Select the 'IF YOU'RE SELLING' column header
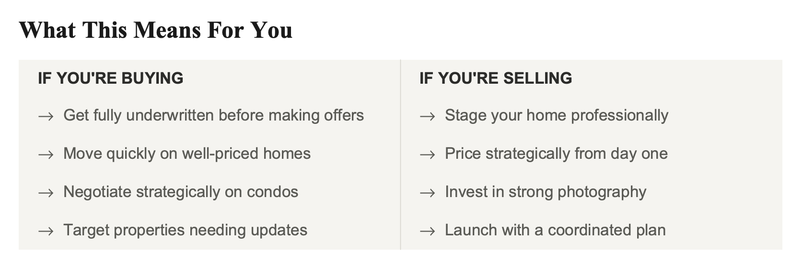The image size is (791, 265). click(x=496, y=78)
